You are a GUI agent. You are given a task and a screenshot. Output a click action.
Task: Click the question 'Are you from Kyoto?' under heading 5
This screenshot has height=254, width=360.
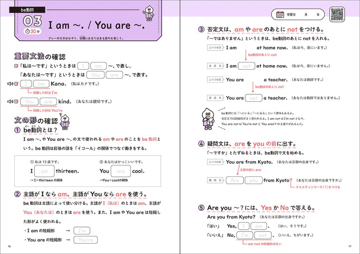(231, 217)
